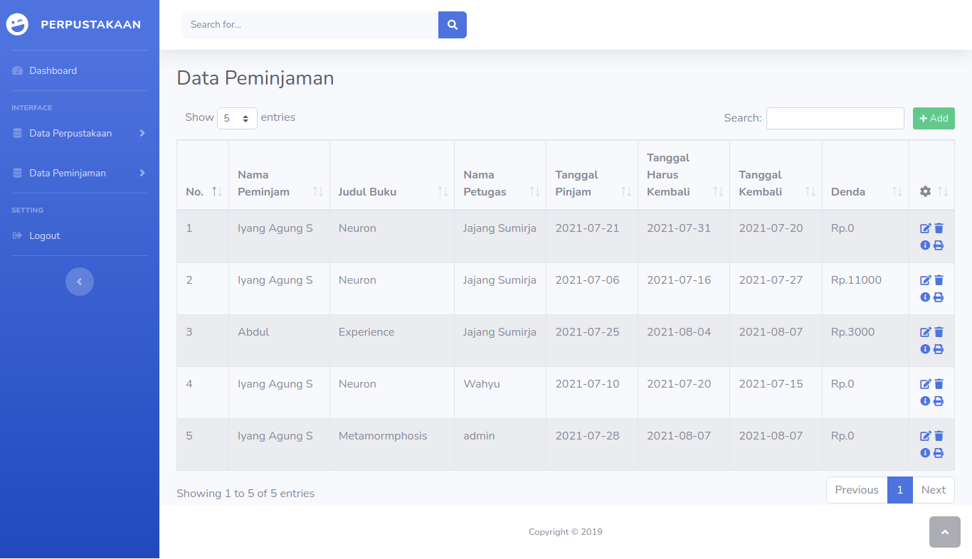
Task: Sort table by No. column
Action: (203, 175)
